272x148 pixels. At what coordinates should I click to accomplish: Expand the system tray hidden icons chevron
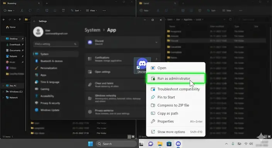(226, 144)
